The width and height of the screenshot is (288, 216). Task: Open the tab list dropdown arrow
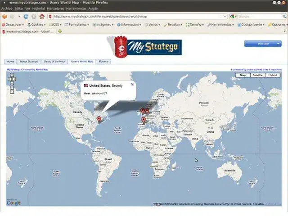pos(284,31)
